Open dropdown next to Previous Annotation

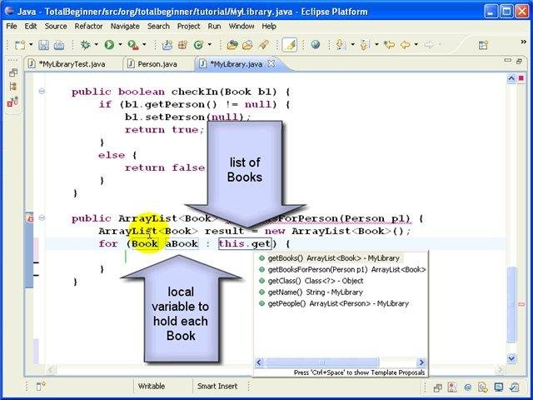point(376,44)
